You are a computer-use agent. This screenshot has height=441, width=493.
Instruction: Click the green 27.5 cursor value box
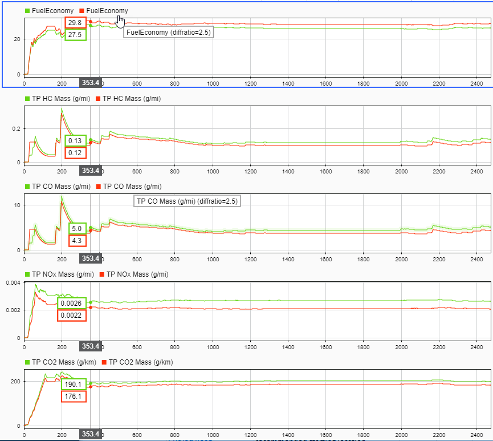[75, 35]
